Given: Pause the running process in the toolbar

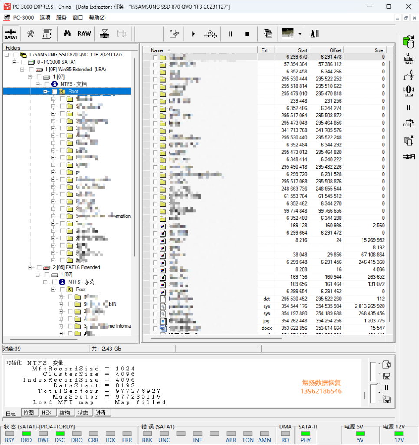Looking at the screenshot, I should 230,34.
